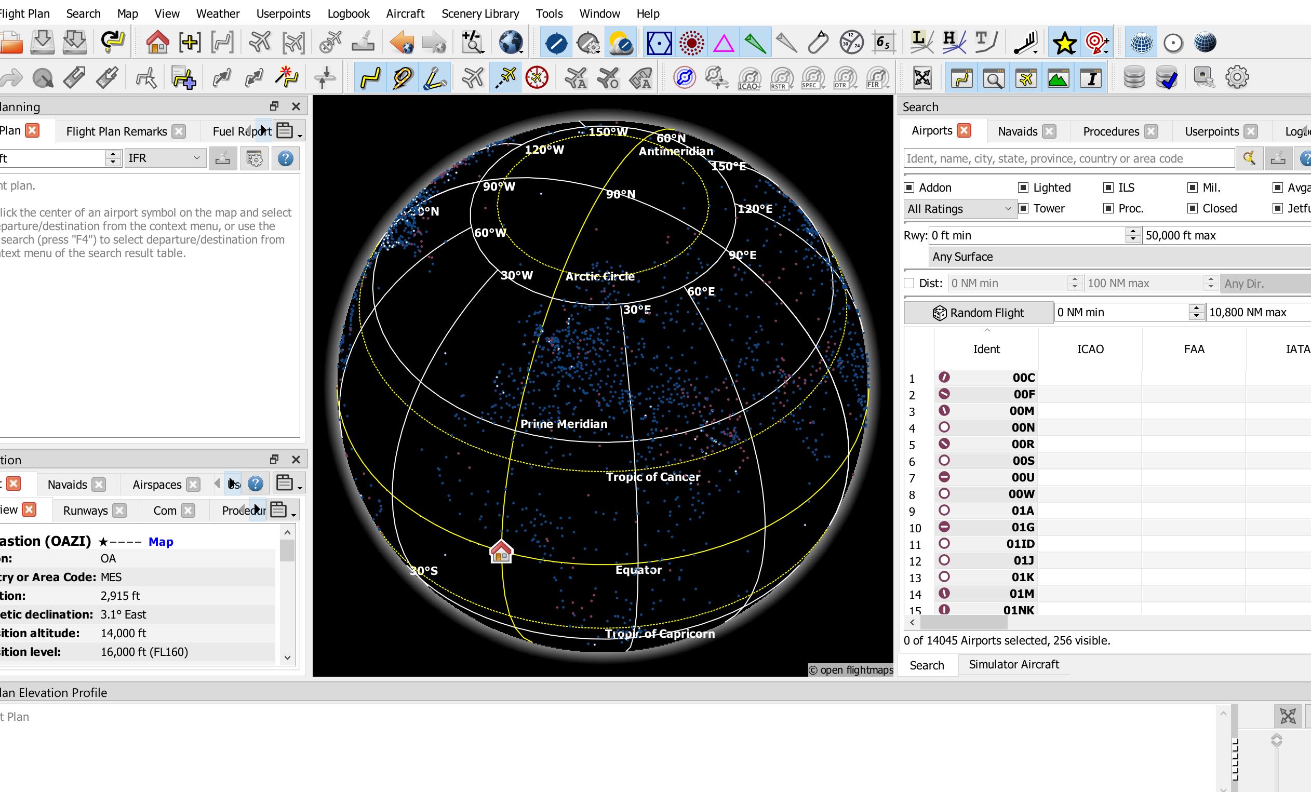Toggle the Proc. checkbox
This screenshot has height=792, width=1311.
(x=1108, y=208)
